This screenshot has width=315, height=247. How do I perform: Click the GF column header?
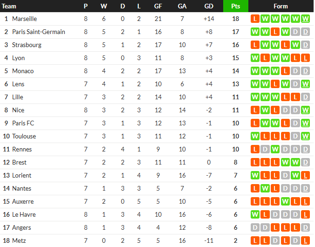point(158,6)
